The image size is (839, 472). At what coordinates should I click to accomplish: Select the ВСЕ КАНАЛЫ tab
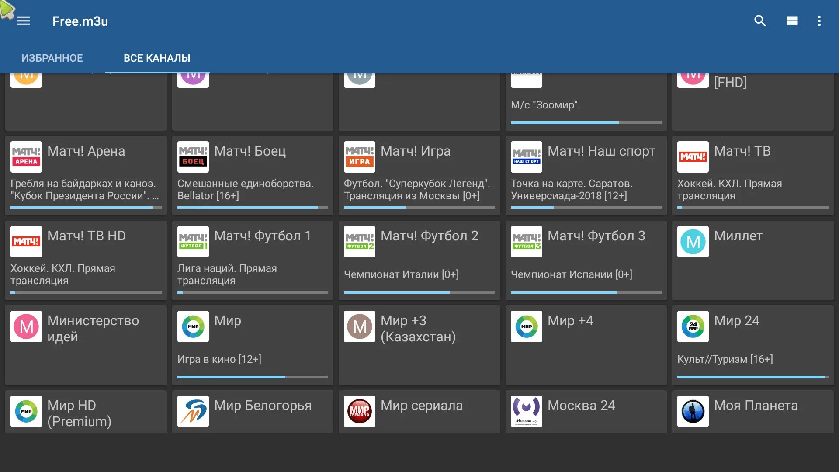[157, 58]
